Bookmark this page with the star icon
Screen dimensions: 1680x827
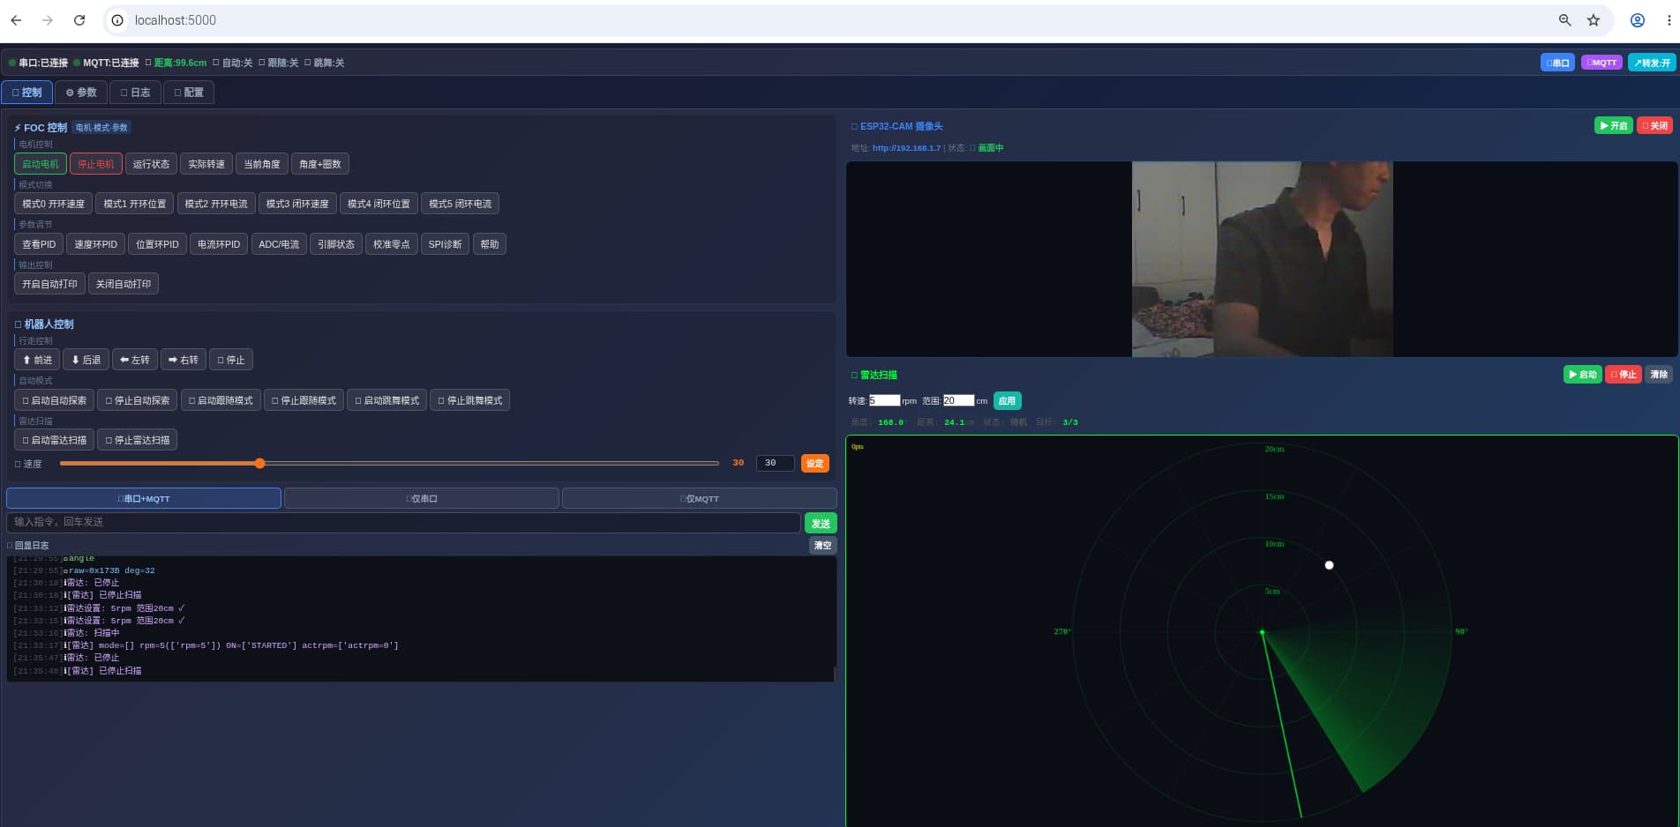1594,20
